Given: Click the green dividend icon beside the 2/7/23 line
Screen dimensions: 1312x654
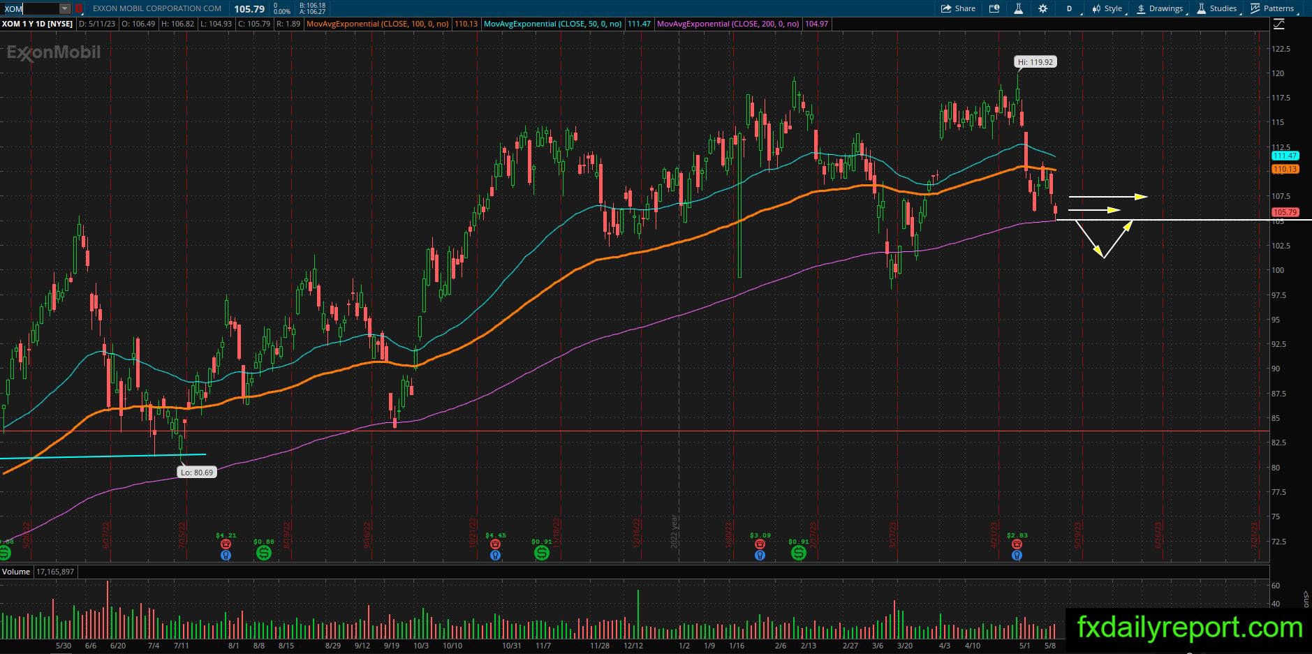Looking at the screenshot, I should coord(799,553).
